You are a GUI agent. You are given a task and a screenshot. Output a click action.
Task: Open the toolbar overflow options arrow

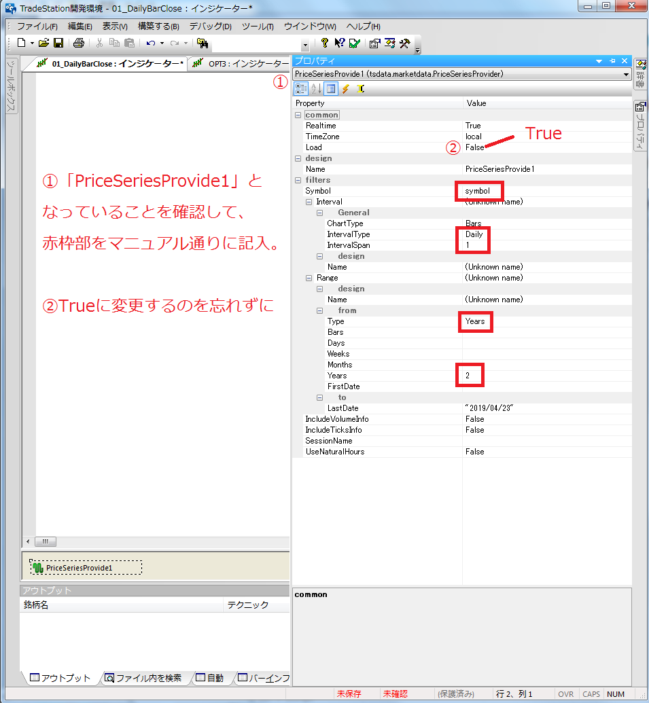pos(417,50)
